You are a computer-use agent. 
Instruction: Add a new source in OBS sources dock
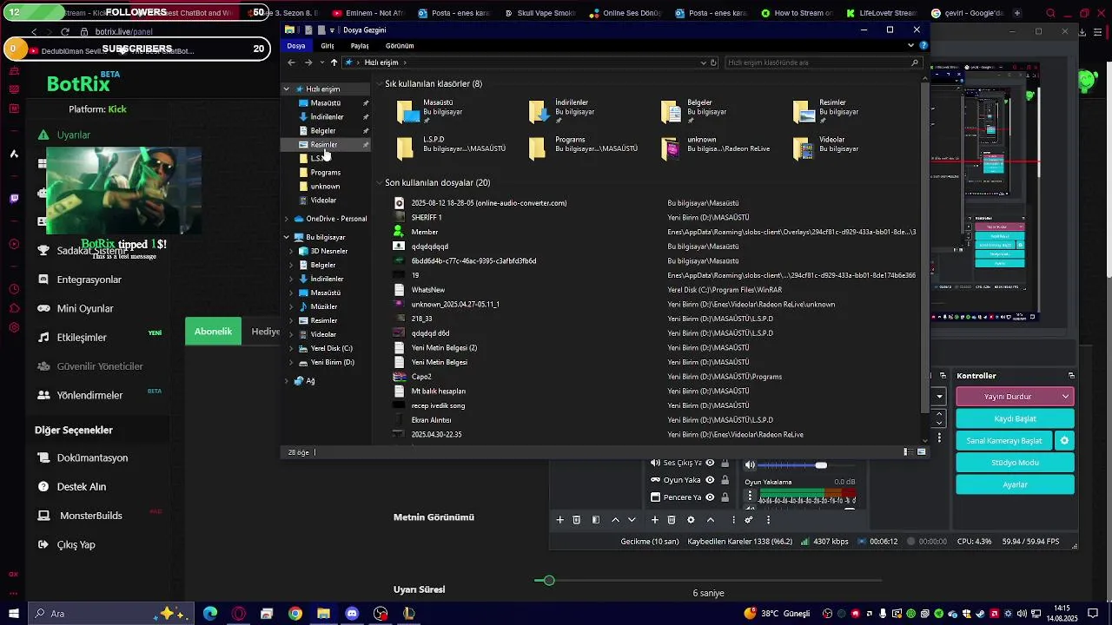pos(655,520)
